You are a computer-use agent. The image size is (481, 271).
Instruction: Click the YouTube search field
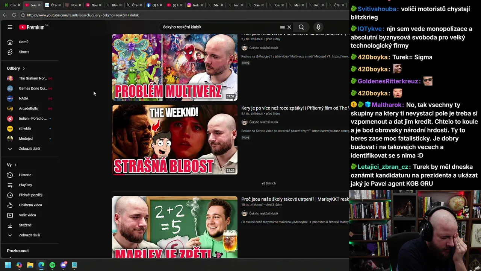pos(220,27)
